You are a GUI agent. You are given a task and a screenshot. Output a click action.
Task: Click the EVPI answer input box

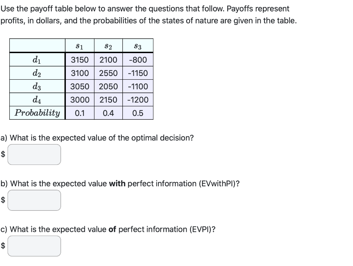point(34,246)
